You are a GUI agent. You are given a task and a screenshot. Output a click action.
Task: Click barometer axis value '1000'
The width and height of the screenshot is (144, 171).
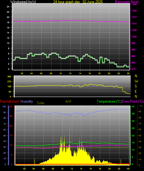click(x=134, y=36)
